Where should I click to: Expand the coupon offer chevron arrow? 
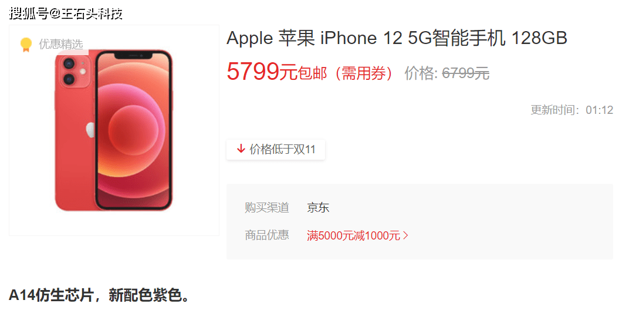pos(405,236)
